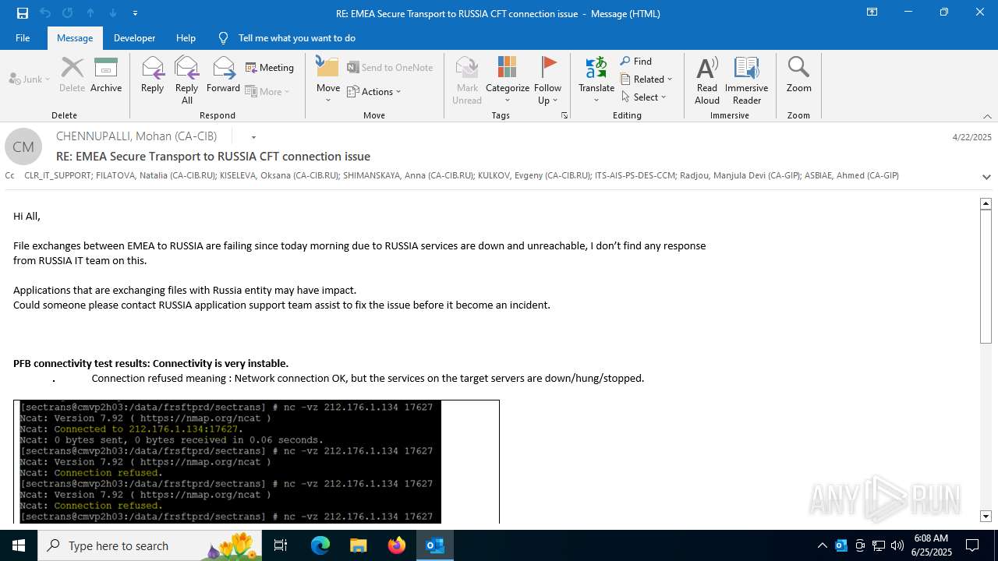
Task: Open Immersive Reader
Action: pyautogui.click(x=747, y=80)
